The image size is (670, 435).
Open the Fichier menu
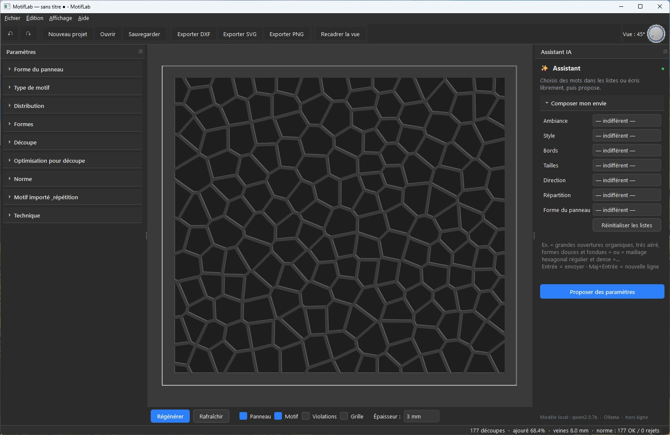pos(12,18)
